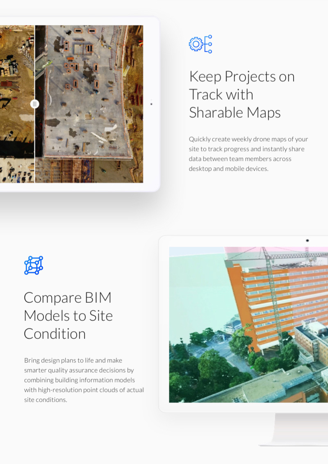
Task: Click the aerial construction map in the tablet
Action: 72,104
